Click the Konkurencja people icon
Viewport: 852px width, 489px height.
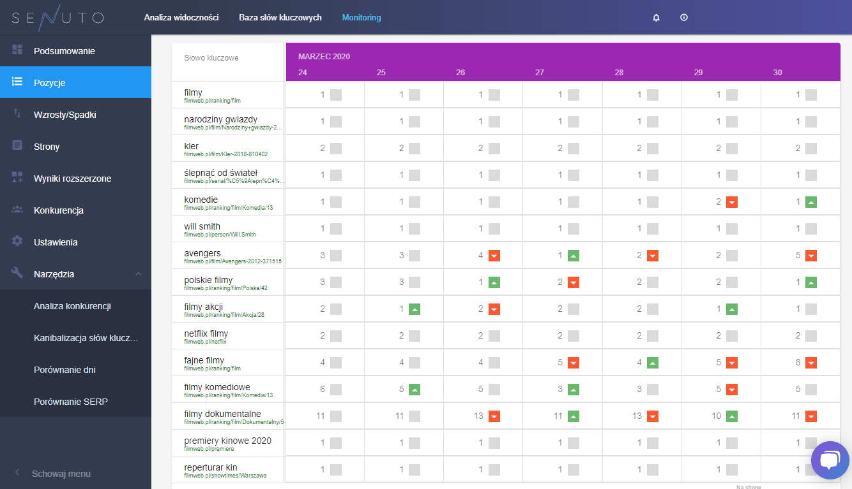(x=17, y=210)
